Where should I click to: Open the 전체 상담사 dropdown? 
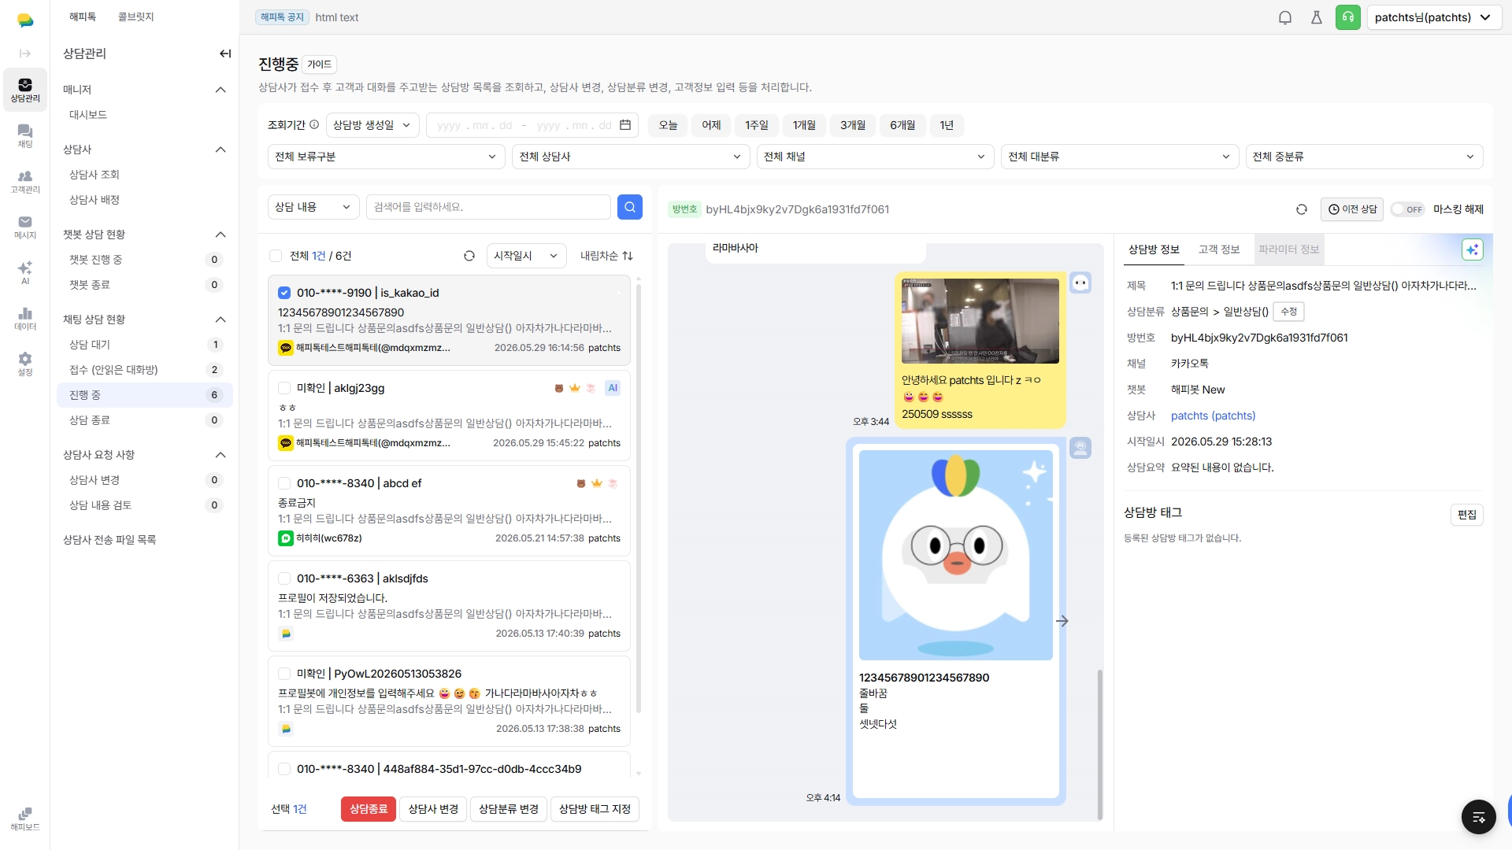tap(631, 157)
